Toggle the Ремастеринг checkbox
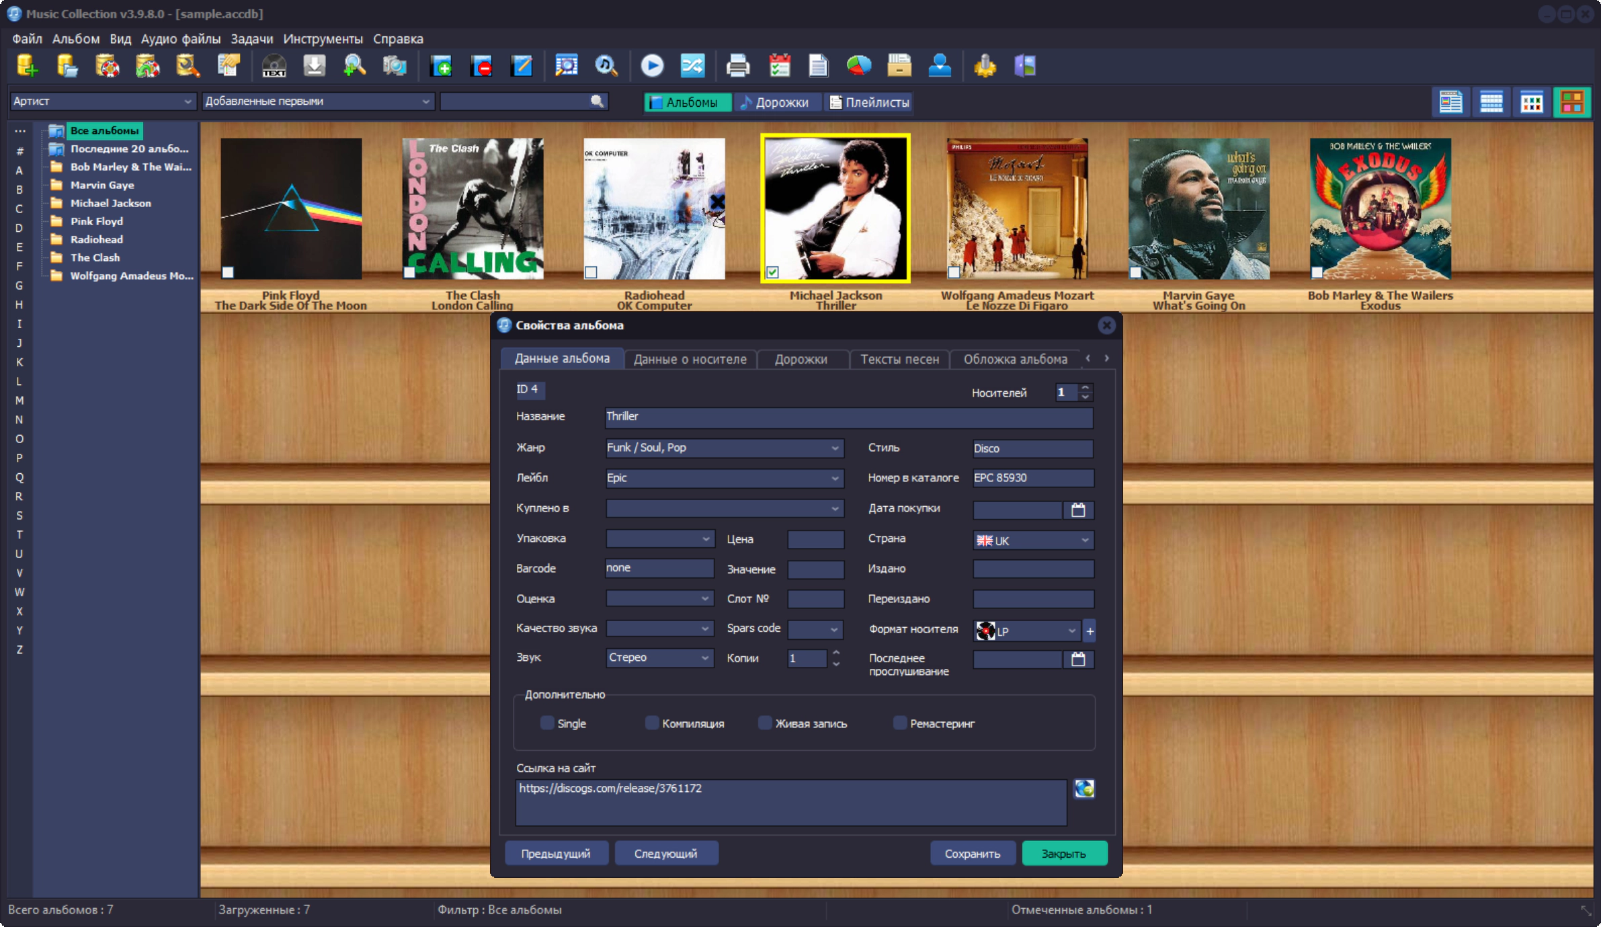Screen dimensions: 1601x927 click(899, 723)
